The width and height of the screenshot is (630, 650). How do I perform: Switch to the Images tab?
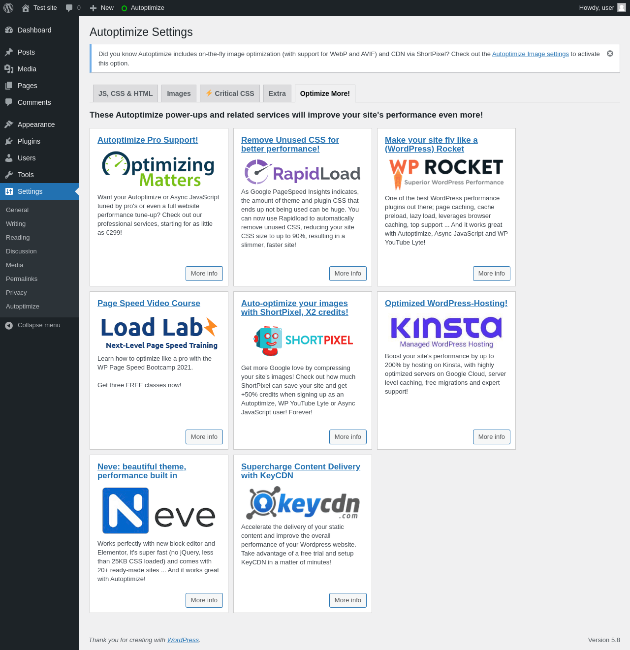point(179,93)
